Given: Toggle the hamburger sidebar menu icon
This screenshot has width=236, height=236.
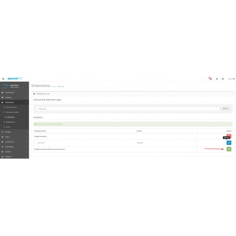Looking at the screenshot, I should click(x=3, y=79).
